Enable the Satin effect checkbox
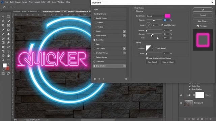This screenshot has width=216, height=121. [x=94, y=44]
